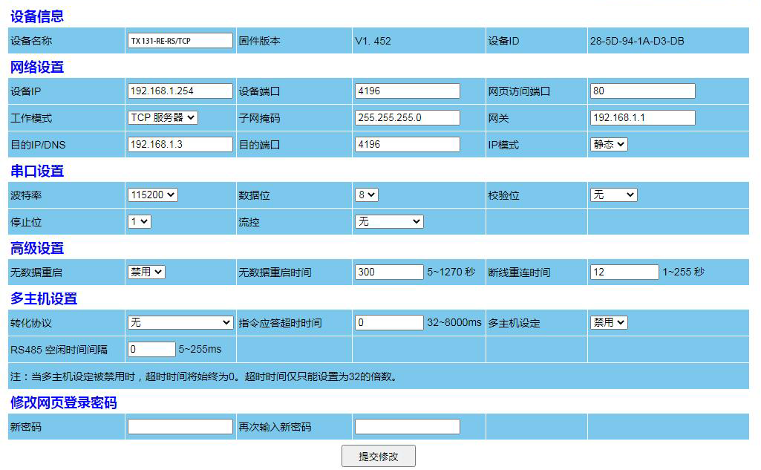Expand the 停止位 dropdown

click(139, 221)
